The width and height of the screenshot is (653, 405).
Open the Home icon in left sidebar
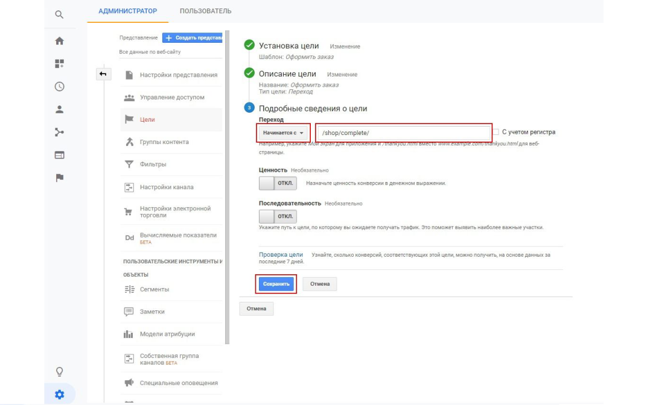coord(60,41)
